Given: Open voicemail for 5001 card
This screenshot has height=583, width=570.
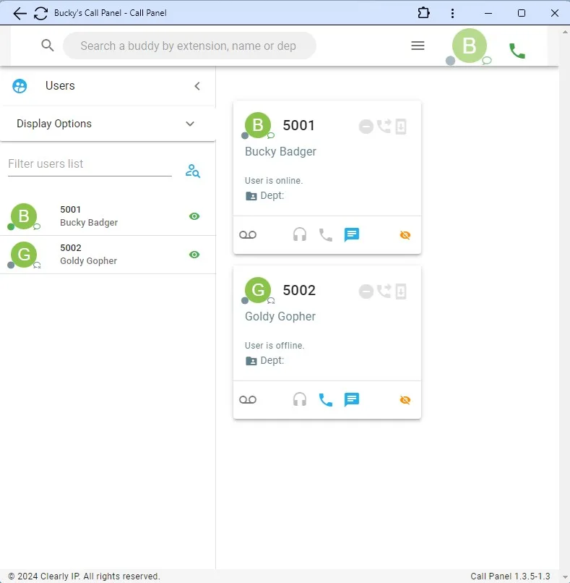Looking at the screenshot, I should pyautogui.click(x=248, y=234).
